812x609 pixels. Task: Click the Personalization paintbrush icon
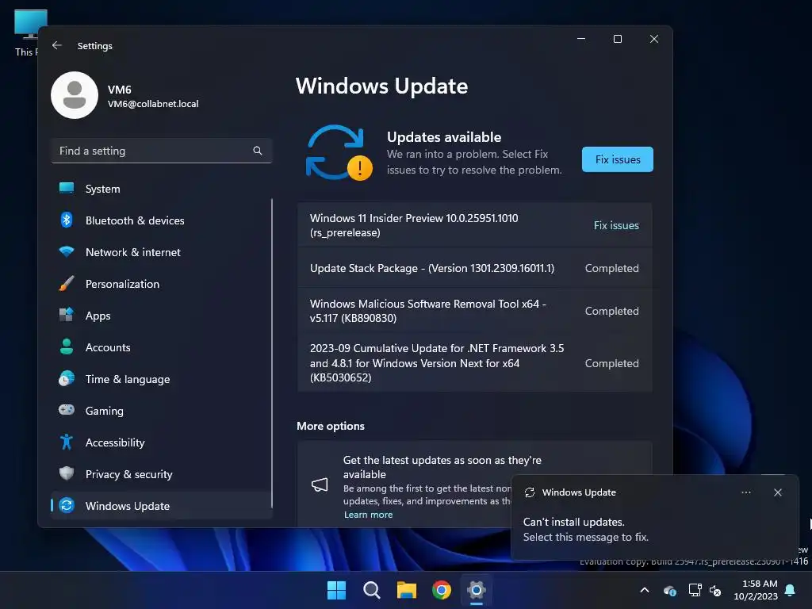(x=67, y=283)
